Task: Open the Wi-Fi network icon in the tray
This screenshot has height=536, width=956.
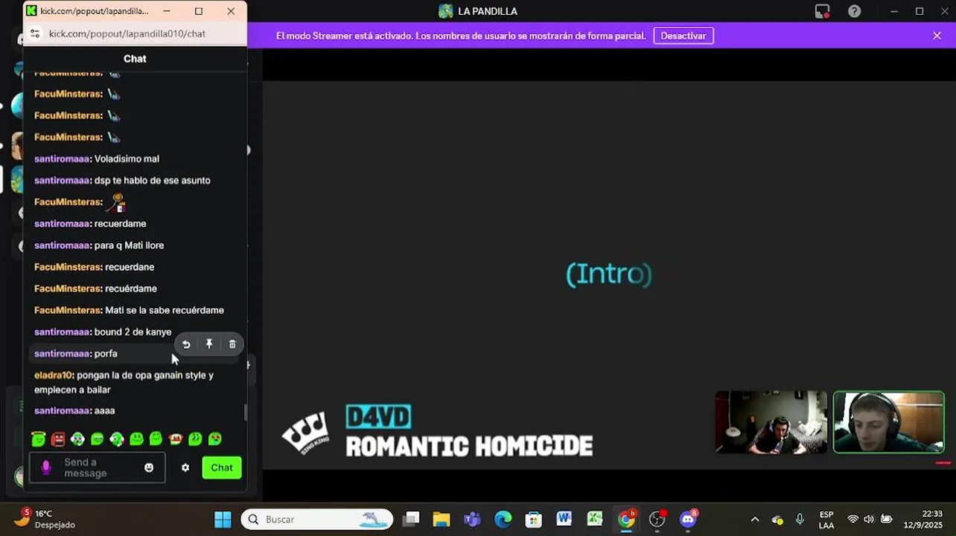Action: (853, 520)
